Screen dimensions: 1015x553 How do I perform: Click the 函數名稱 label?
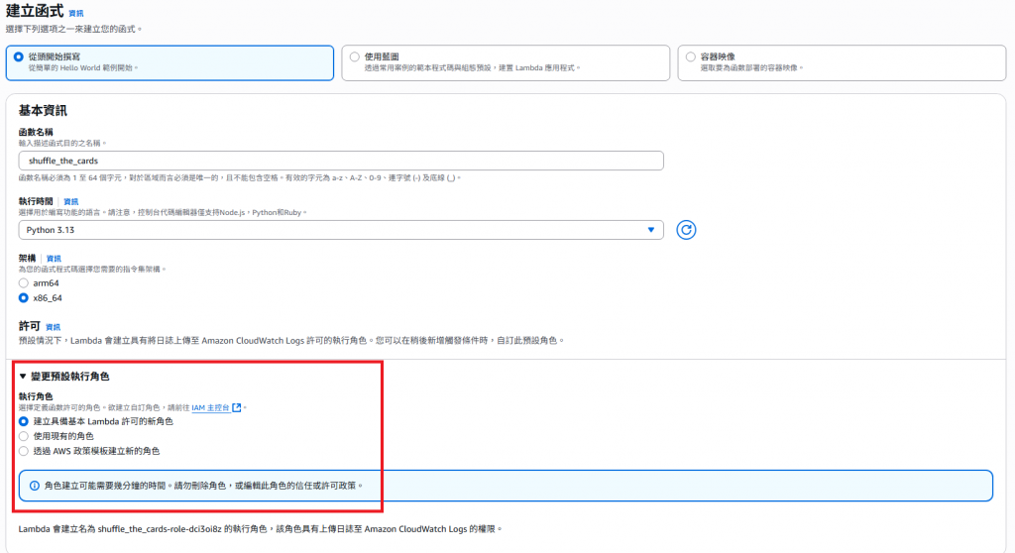click(36, 132)
